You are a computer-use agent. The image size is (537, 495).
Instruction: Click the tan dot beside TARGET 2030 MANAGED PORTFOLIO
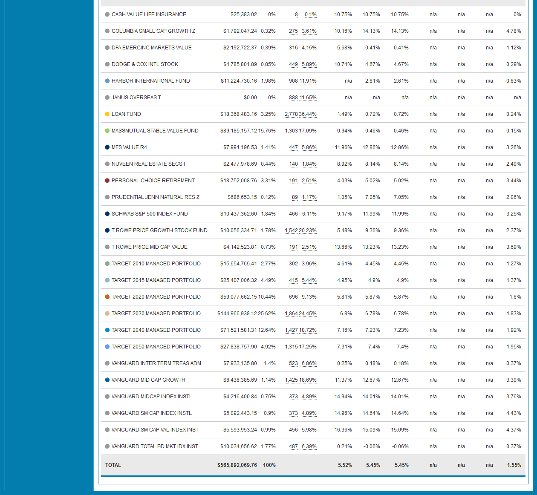107,314
